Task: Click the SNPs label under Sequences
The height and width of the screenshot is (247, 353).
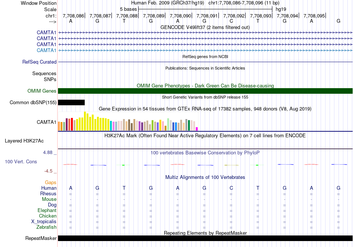Action: (x=50, y=79)
